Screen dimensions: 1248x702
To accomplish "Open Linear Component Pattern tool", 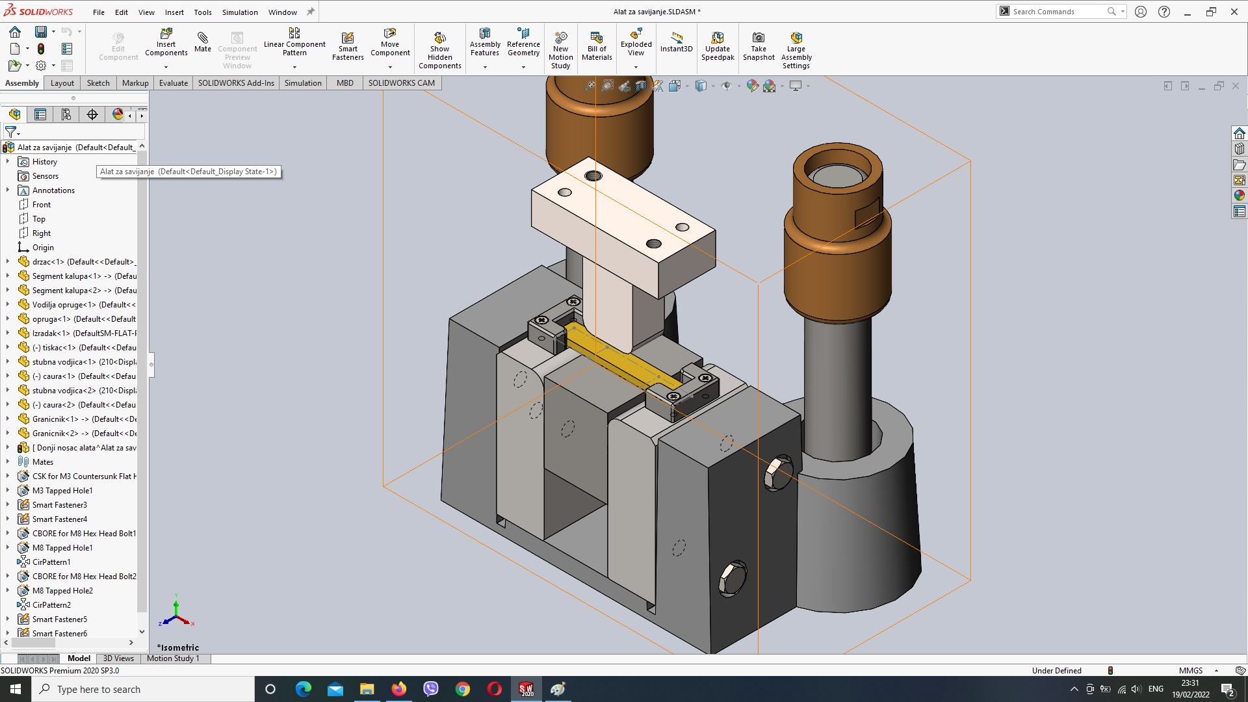I will 294,43.
